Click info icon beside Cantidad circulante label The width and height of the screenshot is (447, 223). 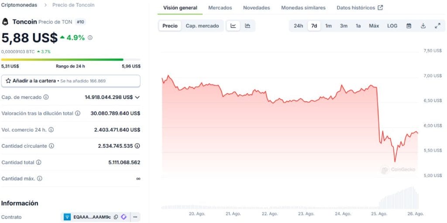coord(52,146)
